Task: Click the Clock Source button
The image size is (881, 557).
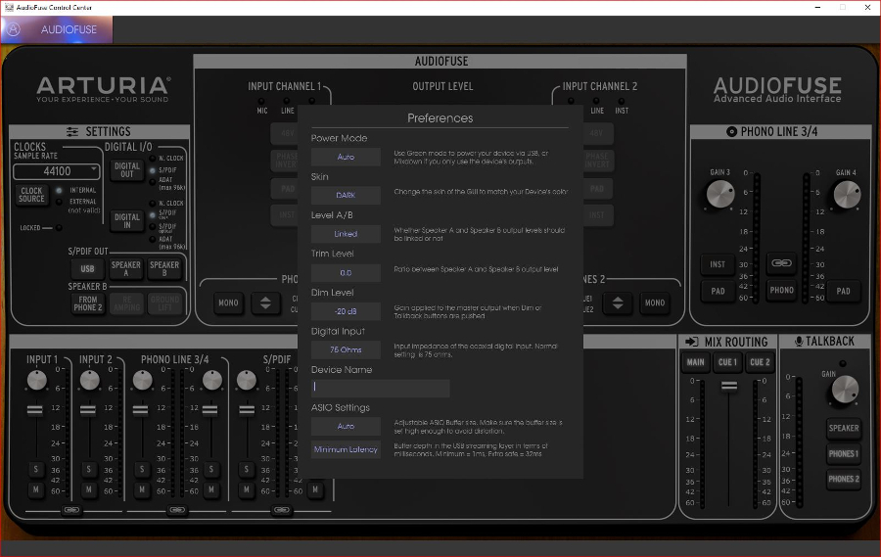Action: pos(31,195)
